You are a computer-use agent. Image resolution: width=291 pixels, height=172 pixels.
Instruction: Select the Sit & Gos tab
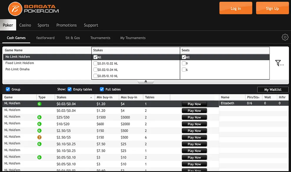73,38
